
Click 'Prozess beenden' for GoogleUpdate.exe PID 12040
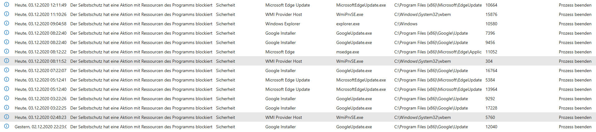pyautogui.click(x=575, y=127)
